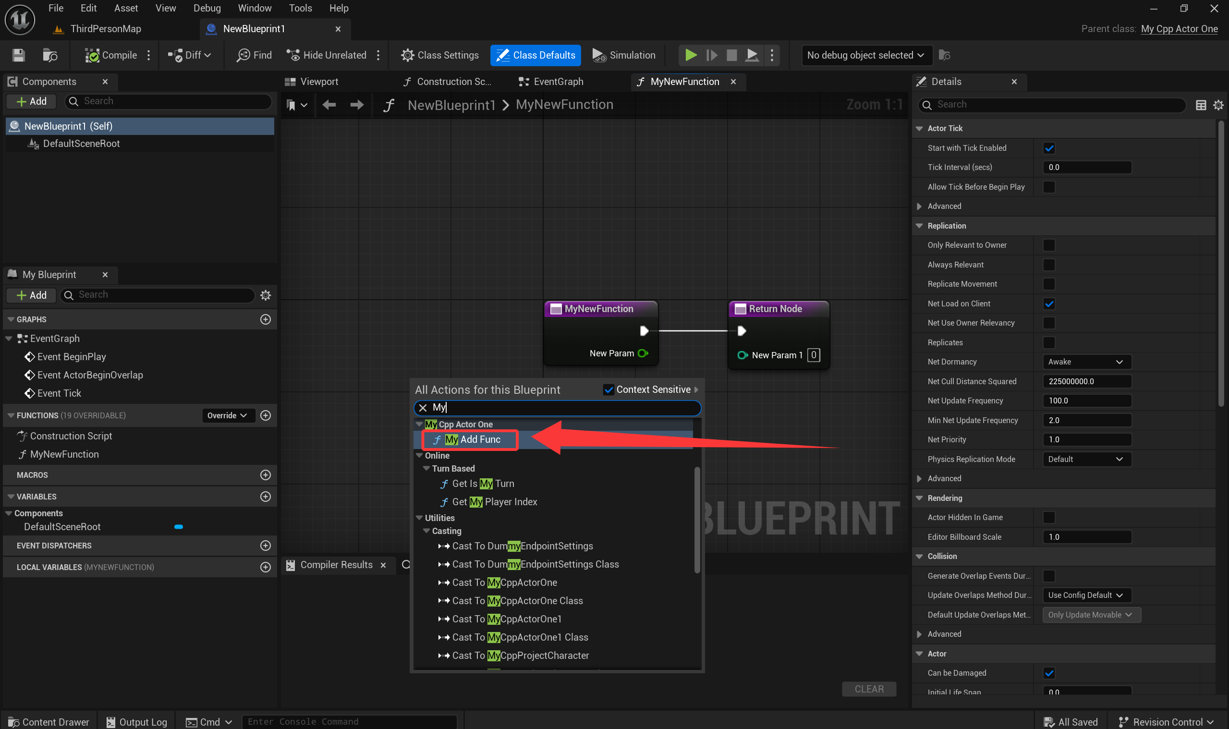Image resolution: width=1229 pixels, height=729 pixels.
Task: Open the Net Dormancy dropdown
Action: pyautogui.click(x=1086, y=362)
